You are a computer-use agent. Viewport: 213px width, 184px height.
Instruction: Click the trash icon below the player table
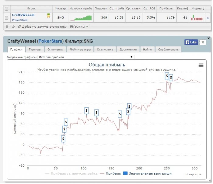click(x=7, y=27)
